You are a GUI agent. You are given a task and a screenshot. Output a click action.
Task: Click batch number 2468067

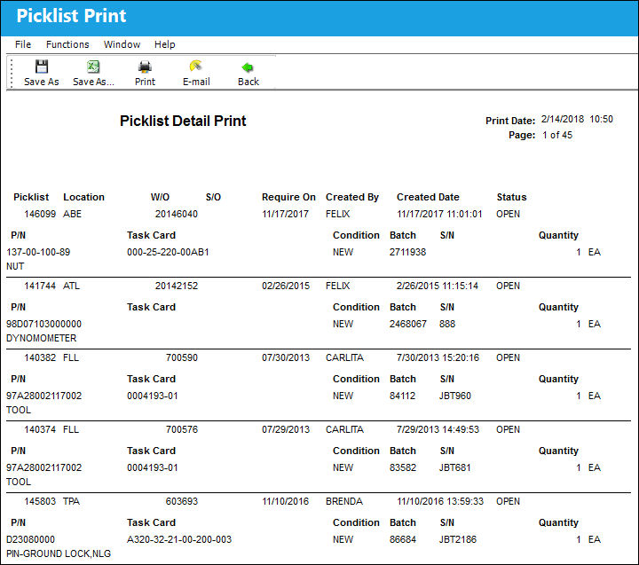(408, 324)
